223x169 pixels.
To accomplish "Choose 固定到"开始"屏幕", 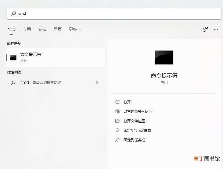I will coord(137,130).
